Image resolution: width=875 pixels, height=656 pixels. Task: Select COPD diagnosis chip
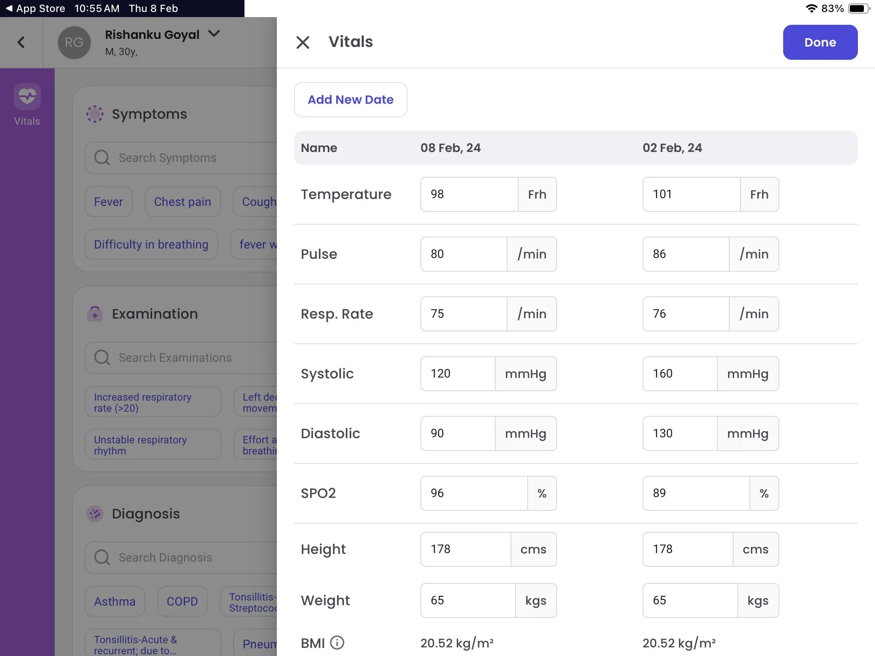(x=182, y=601)
